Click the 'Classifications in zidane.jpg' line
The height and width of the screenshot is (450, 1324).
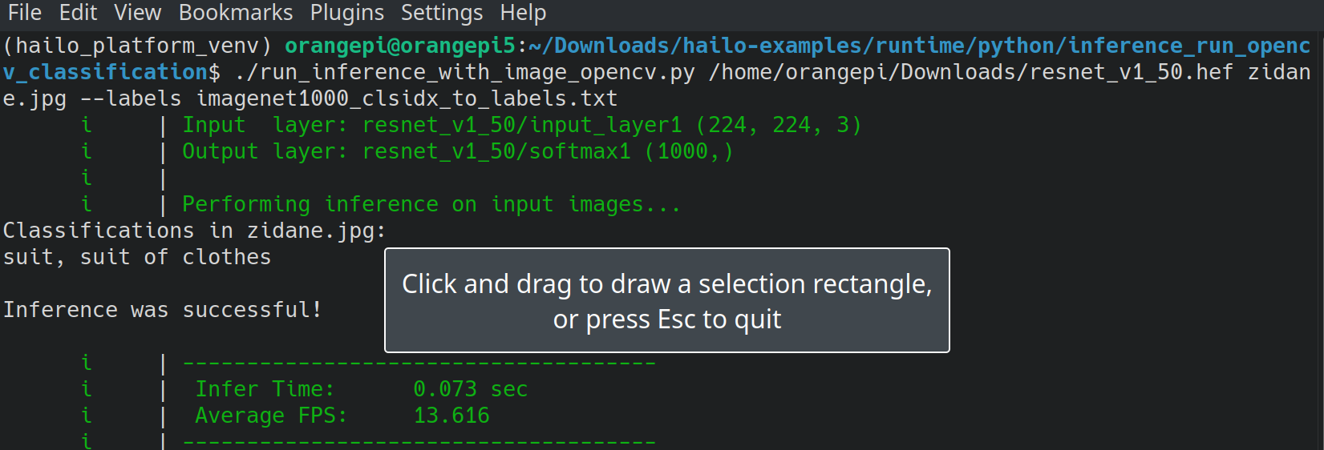pyautogui.click(x=194, y=231)
